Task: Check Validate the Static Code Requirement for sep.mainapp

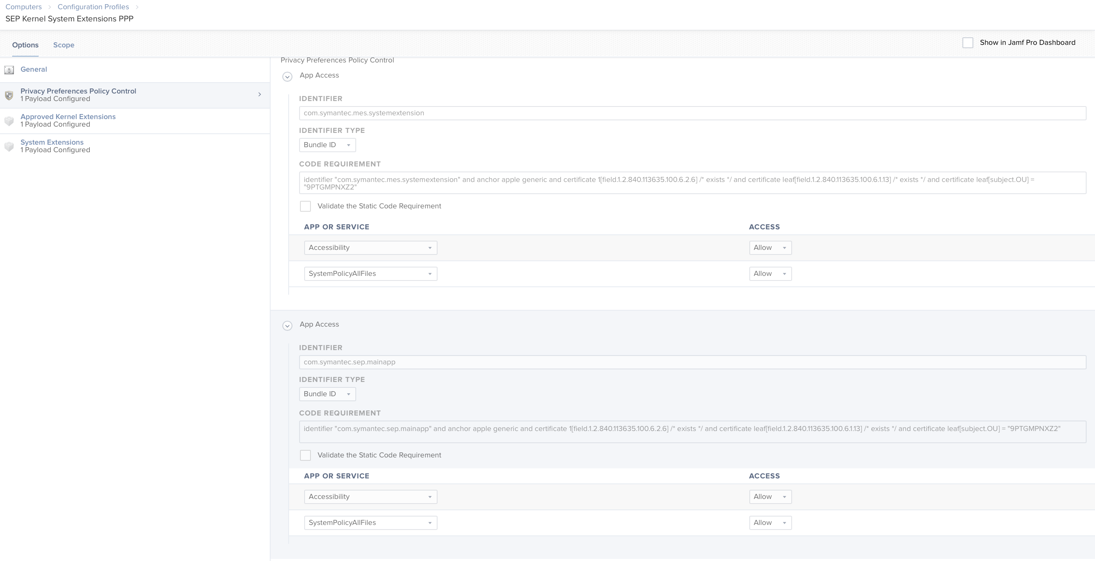Action: pyautogui.click(x=305, y=455)
